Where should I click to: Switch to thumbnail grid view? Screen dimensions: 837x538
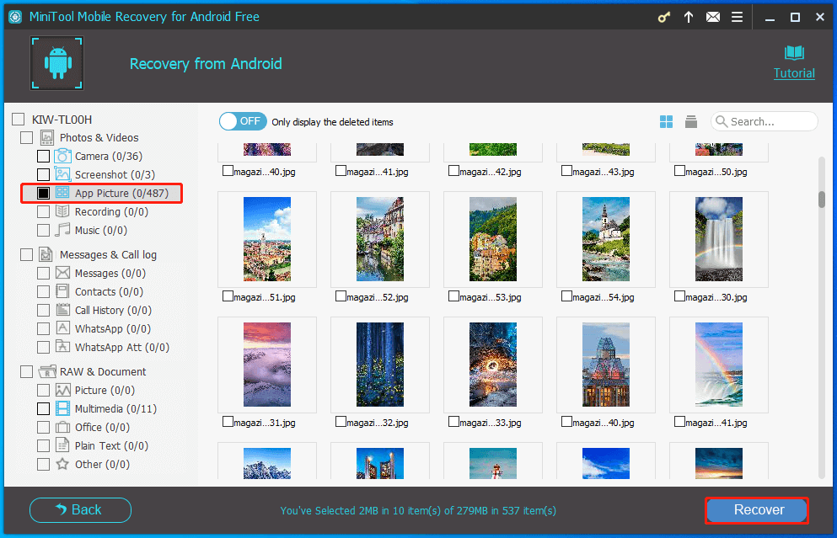tap(666, 121)
